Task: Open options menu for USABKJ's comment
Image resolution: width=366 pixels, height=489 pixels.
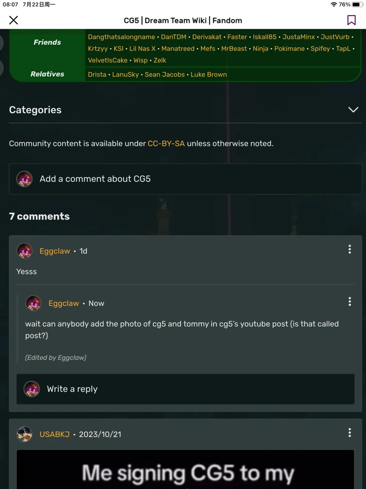Action: pyautogui.click(x=350, y=433)
